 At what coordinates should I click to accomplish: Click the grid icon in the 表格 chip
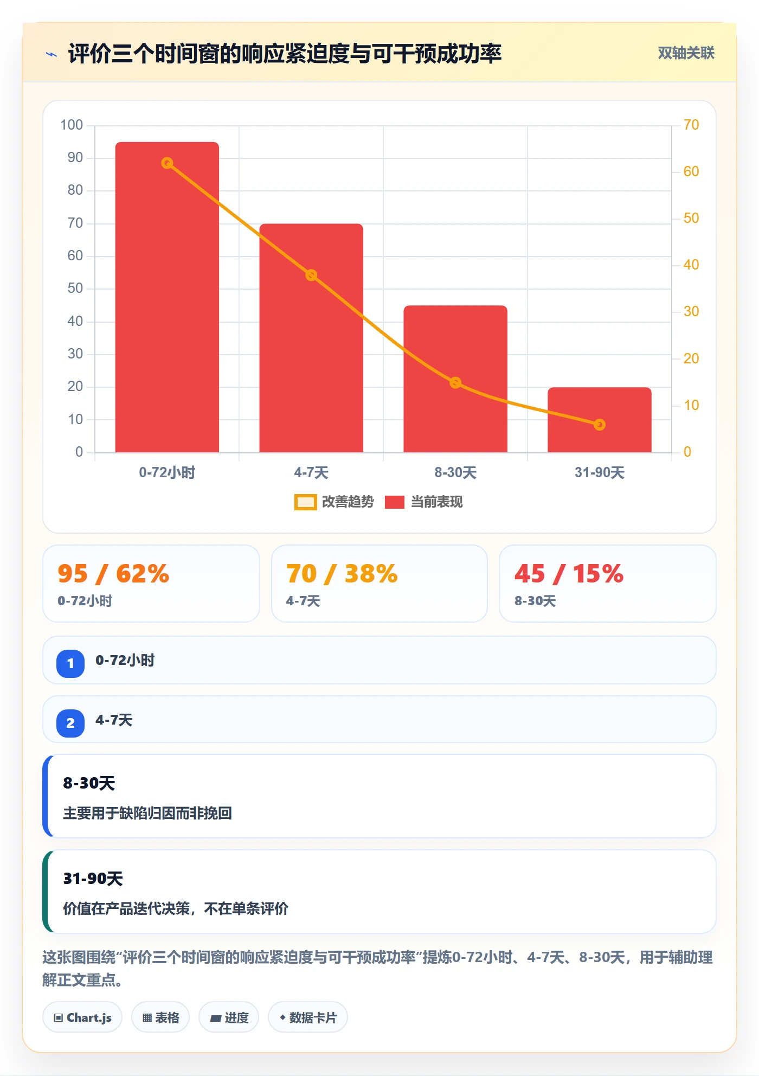(x=147, y=1018)
